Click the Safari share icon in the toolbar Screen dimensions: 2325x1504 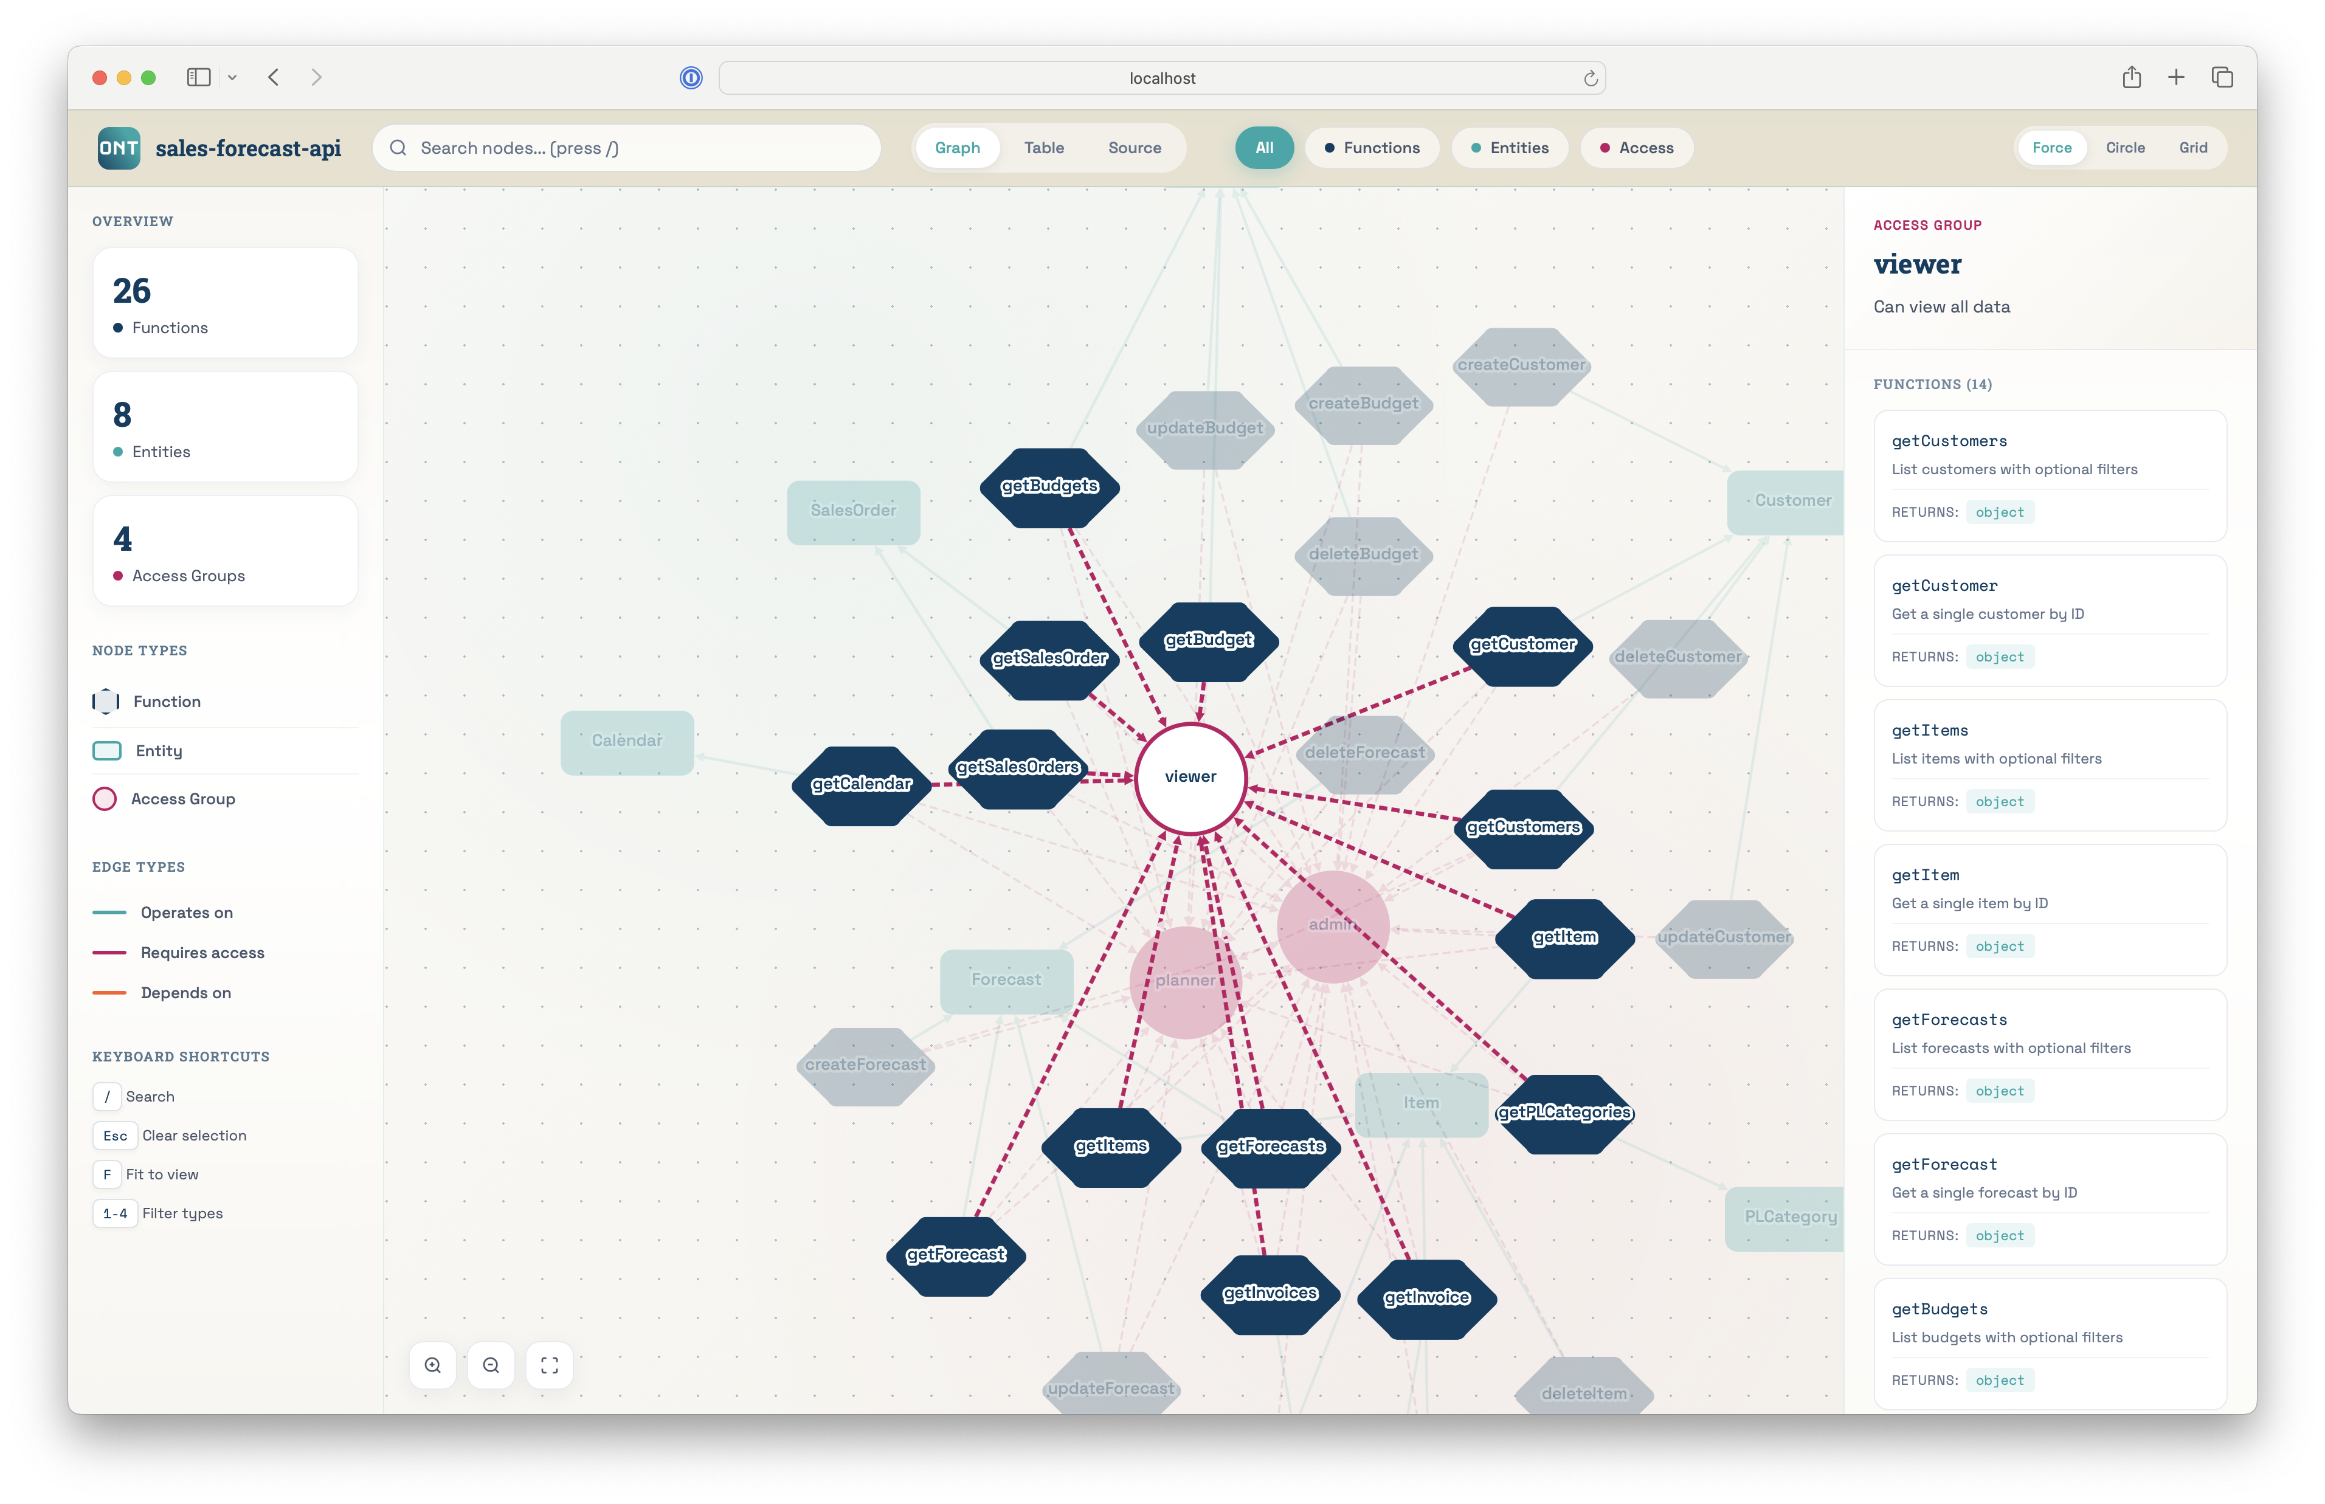[x=2132, y=77]
